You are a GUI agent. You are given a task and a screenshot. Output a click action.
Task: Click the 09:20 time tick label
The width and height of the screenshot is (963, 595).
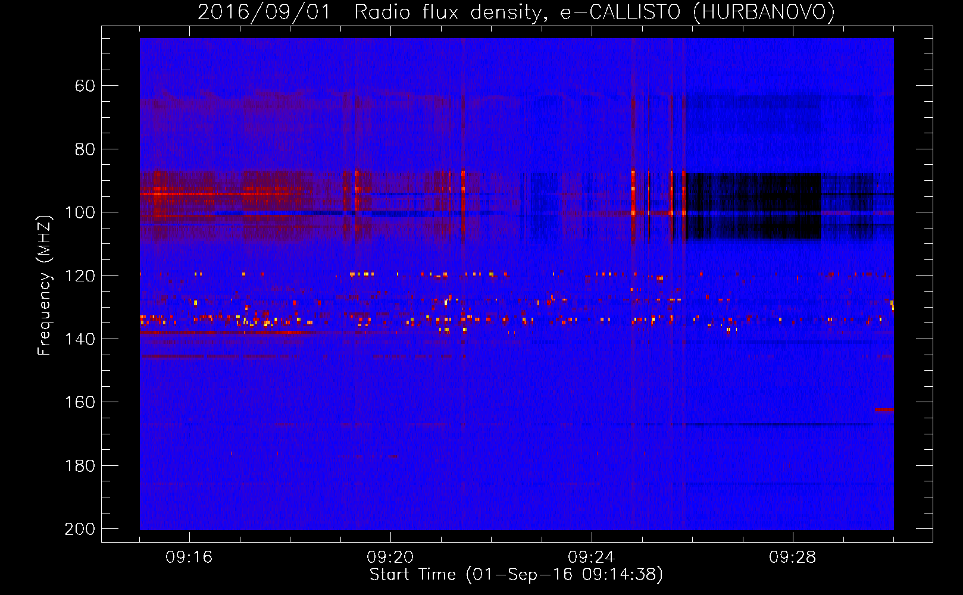390,558
